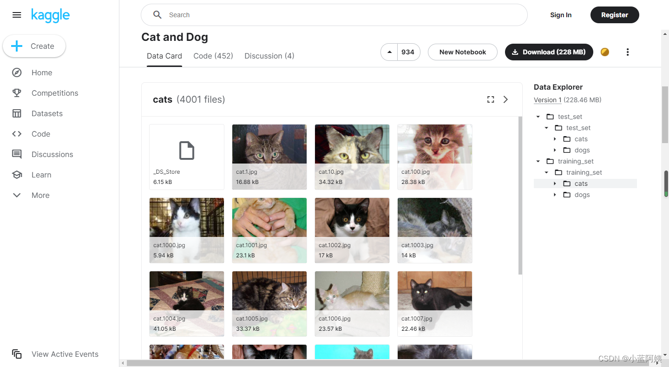Click the Competitions trophy icon
The width and height of the screenshot is (669, 367).
(17, 93)
